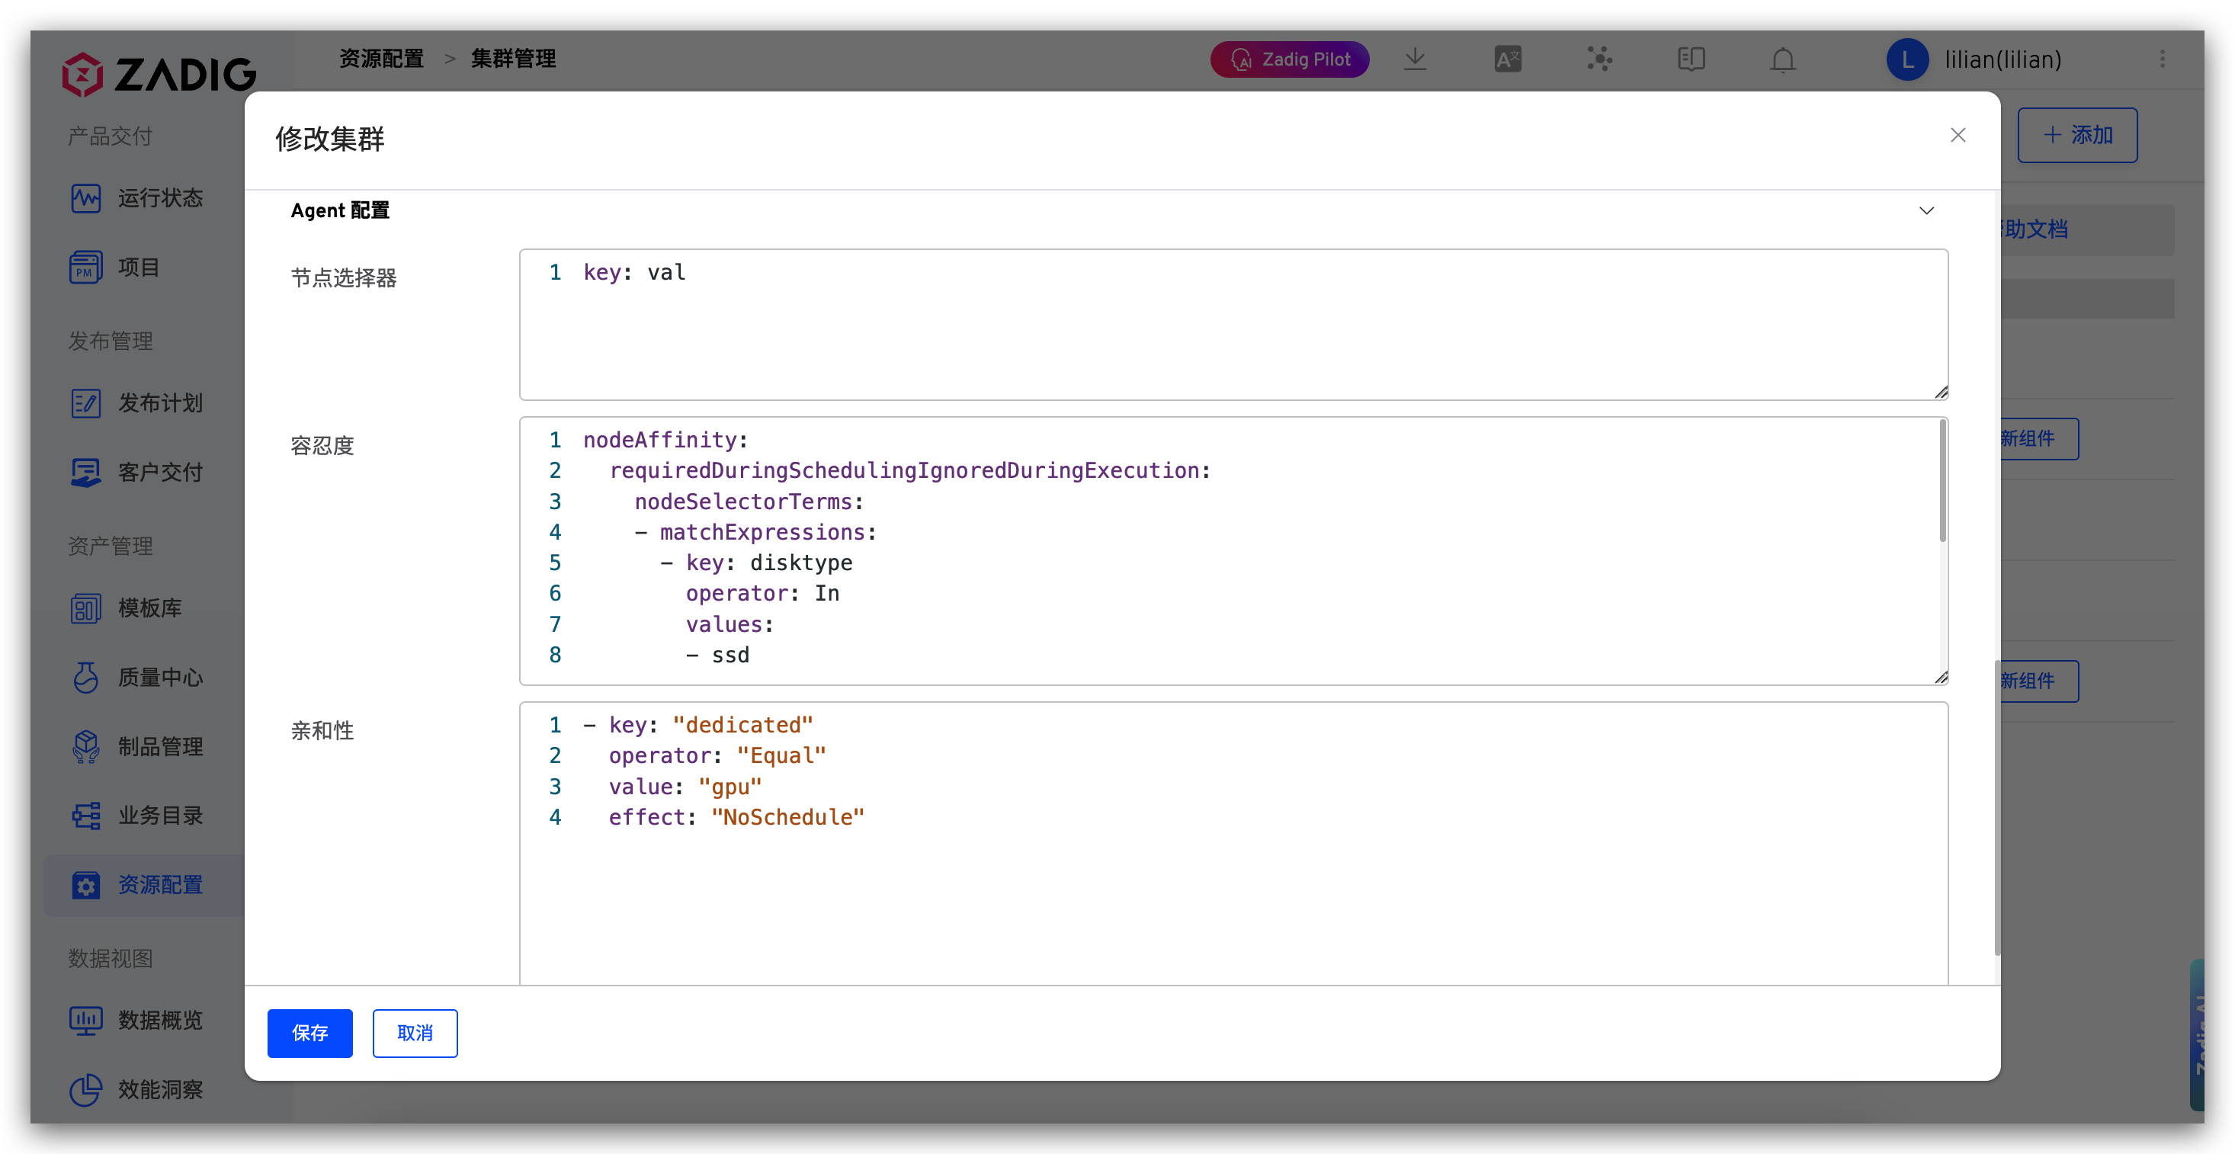Select 资源配置 in the sidebar
Viewport: 2235px width, 1154px height.
coord(159,884)
